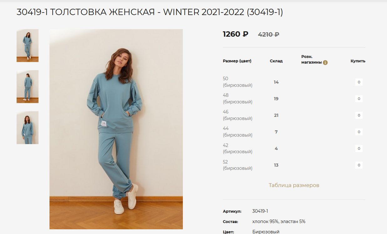Select the back-view product thumbnail
This screenshot has height=234, width=387.
[28, 86]
